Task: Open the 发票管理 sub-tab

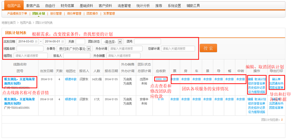Action: coord(109,13)
